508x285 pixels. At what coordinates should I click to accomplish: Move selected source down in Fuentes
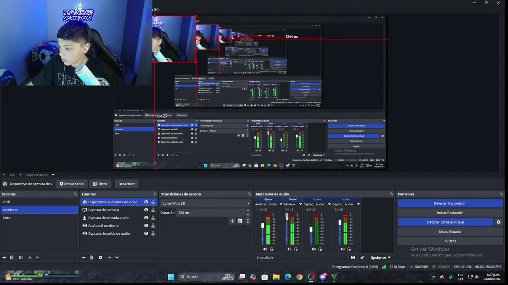point(117,257)
